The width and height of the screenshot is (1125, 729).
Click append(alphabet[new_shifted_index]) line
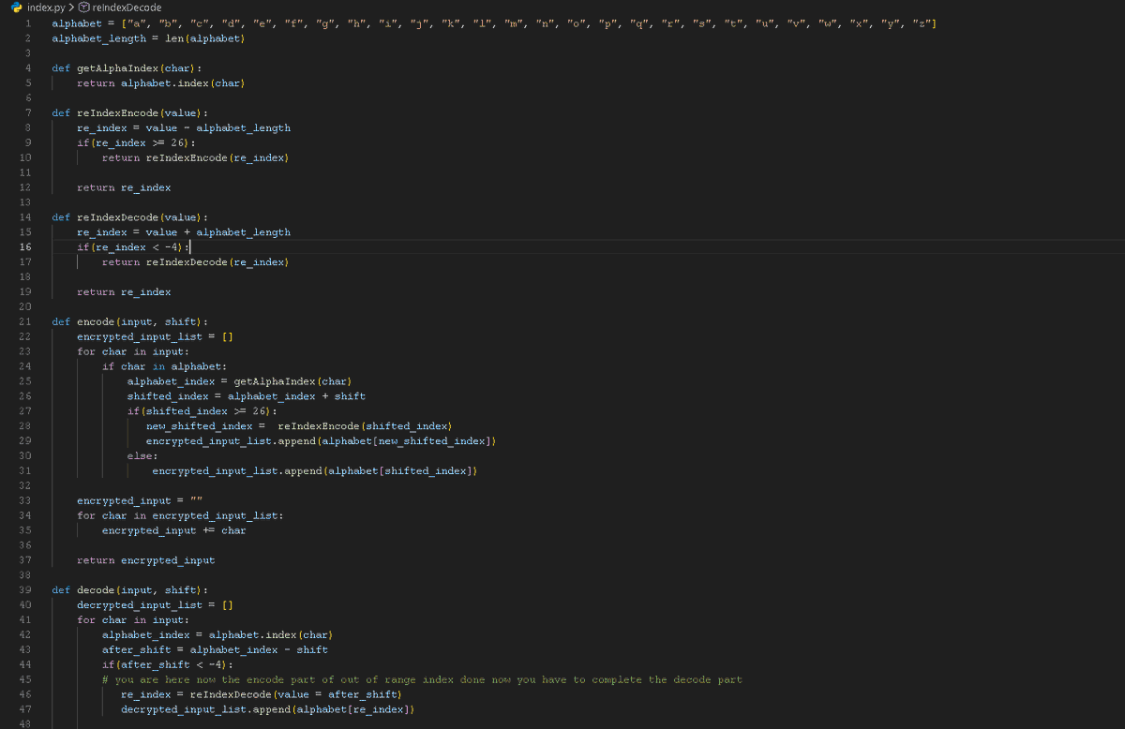coord(322,440)
